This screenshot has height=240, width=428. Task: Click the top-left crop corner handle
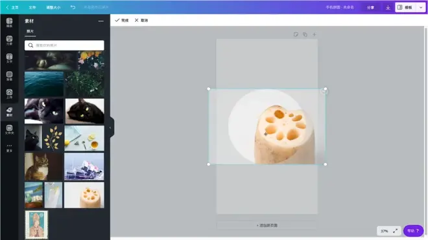pyautogui.click(x=209, y=89)
